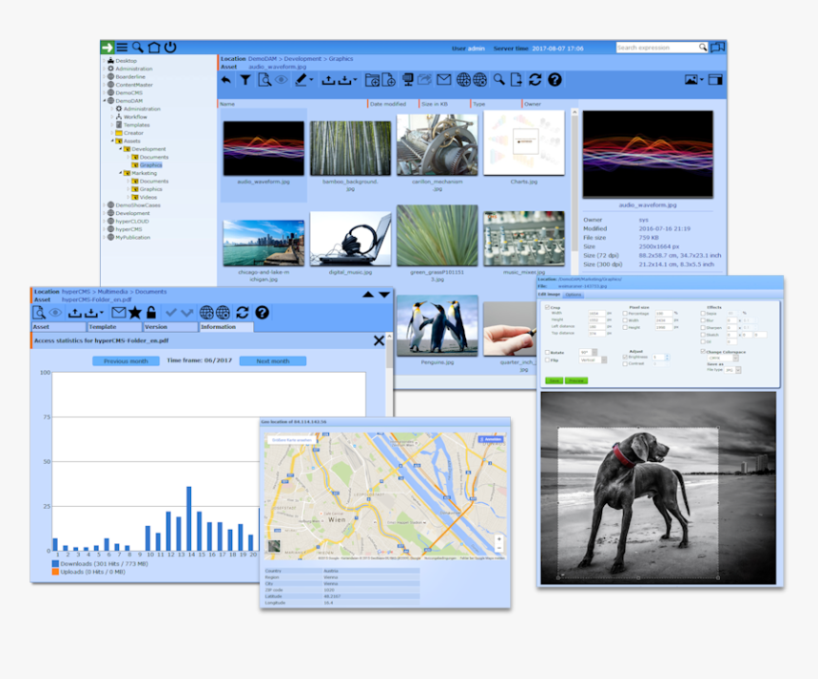This screenshot has width=818, height=679.
Task: Click the globe publish icon in main toolbar
Action: coord(463,80)
